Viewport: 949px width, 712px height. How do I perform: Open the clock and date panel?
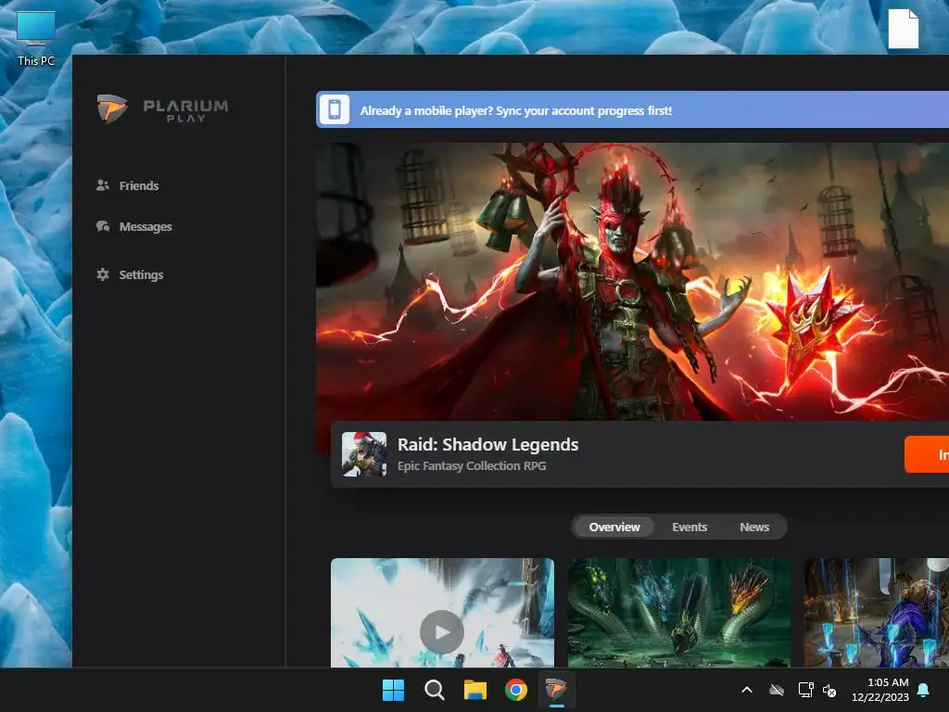point(880,690)
